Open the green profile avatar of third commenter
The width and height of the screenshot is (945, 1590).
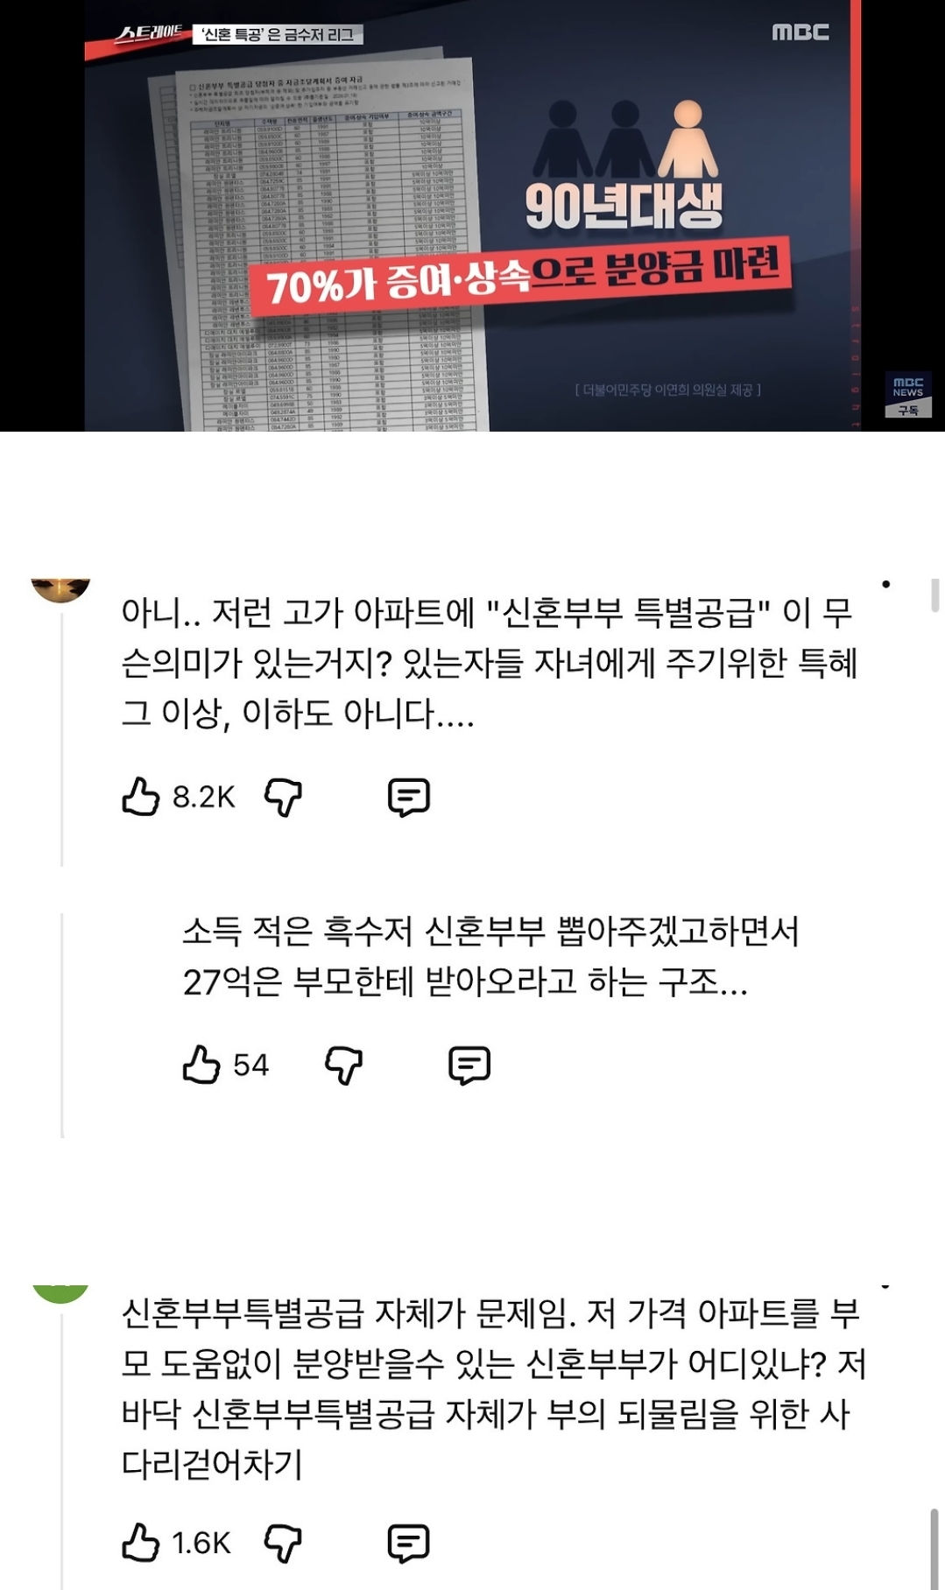click(61, 1294)
